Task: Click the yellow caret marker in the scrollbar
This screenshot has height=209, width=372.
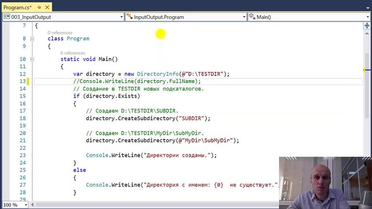Action: click(x=364, y=70)
